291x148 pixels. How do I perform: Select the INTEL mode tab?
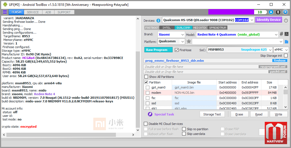[167, 28]
